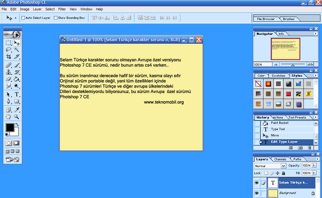Select the Crop tool
The image size is (322, 198).
coord(8,57)
